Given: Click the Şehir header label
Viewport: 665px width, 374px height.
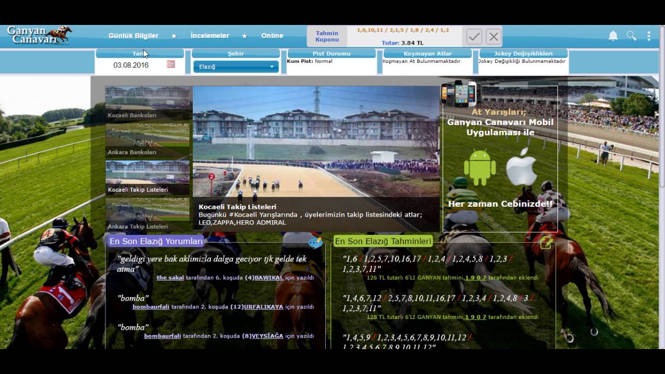Looking at the screenshot, I should 235,54.
